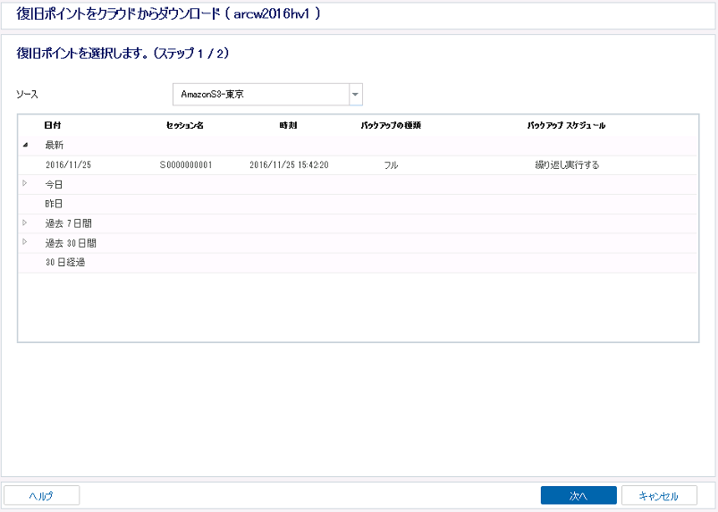718x512 pixels.
Task: Click the AmazonS3-東京 source field
Action: tap(261, 94)
